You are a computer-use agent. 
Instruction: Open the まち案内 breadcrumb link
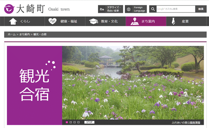pyautogui.click(x=24, y=34)
